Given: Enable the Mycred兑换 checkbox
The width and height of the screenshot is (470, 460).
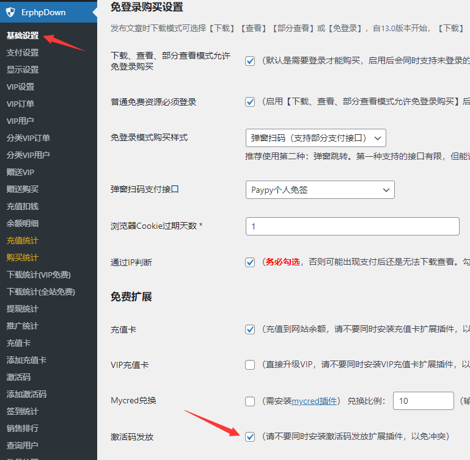Looking at the screenshot, I should click(x=250, y=401).
